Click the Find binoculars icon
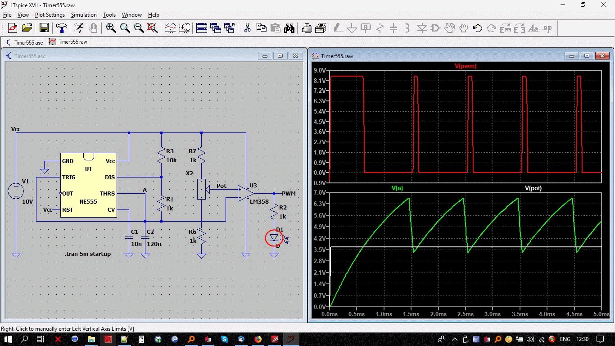This screenshot has height=346, width=615. click(289, 28)
